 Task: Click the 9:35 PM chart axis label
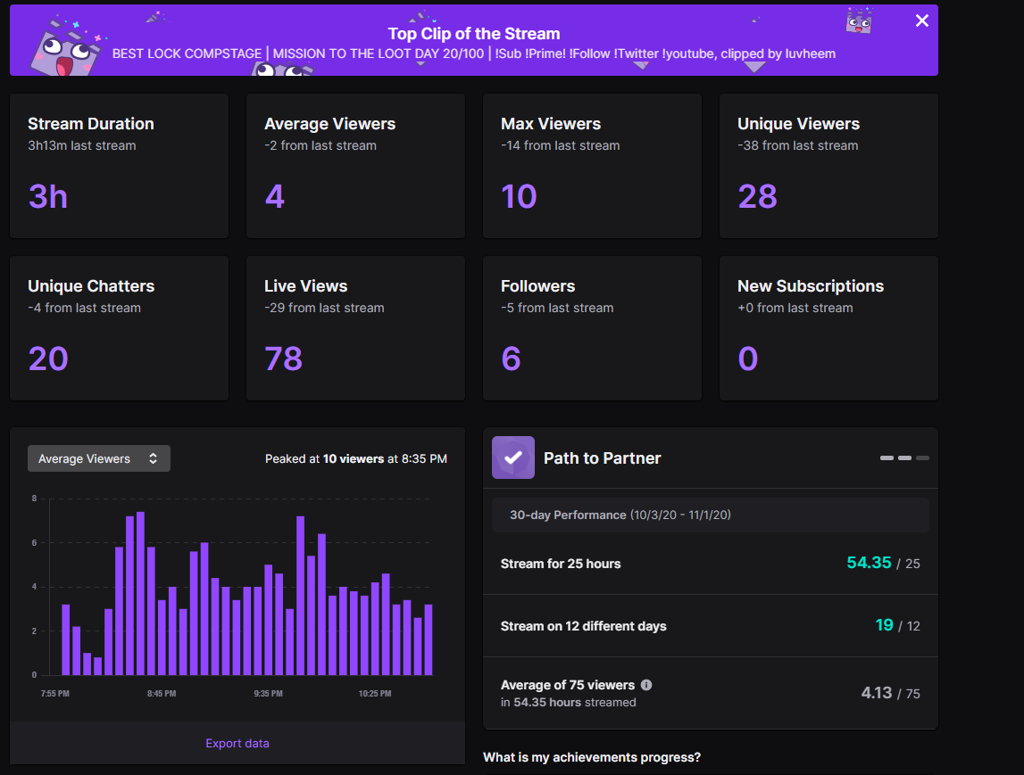pyautogui.click(x=269, y=694)
